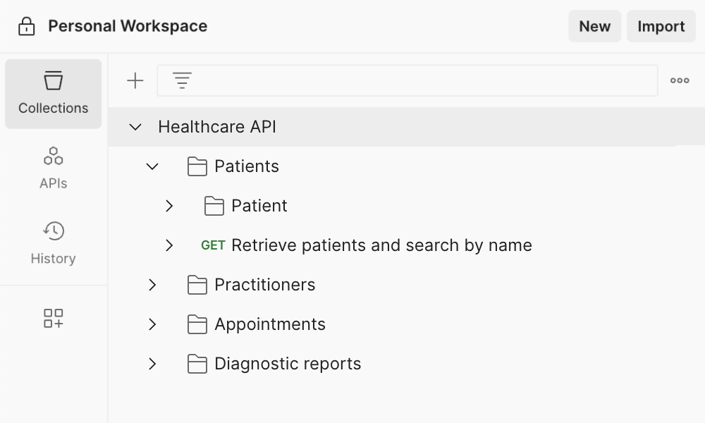This screenshot has width=705, height=423.
Task: Open the Collections sidebar tab
Action: coord(54,94)
